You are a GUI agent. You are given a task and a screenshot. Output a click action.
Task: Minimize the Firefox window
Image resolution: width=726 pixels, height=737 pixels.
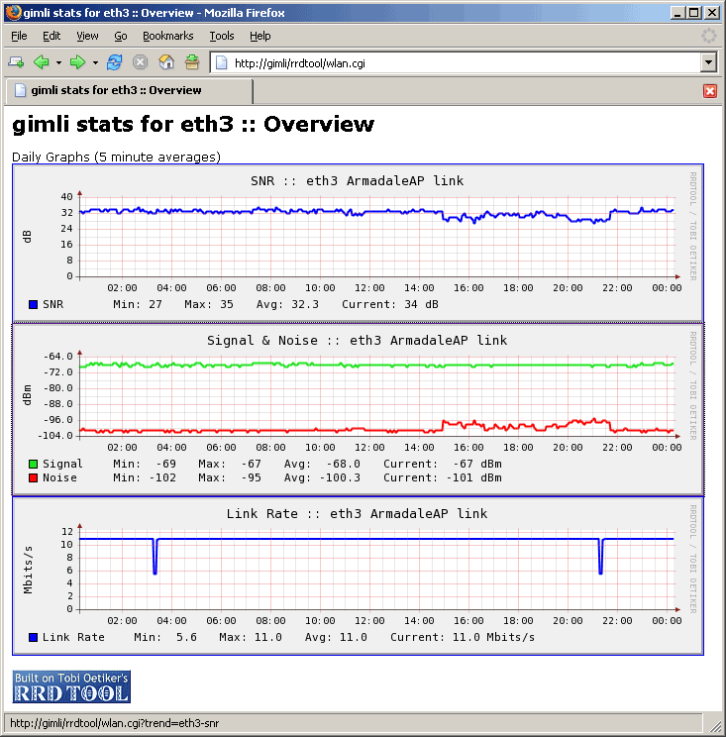pyautogui.click(x=677, y=13)
